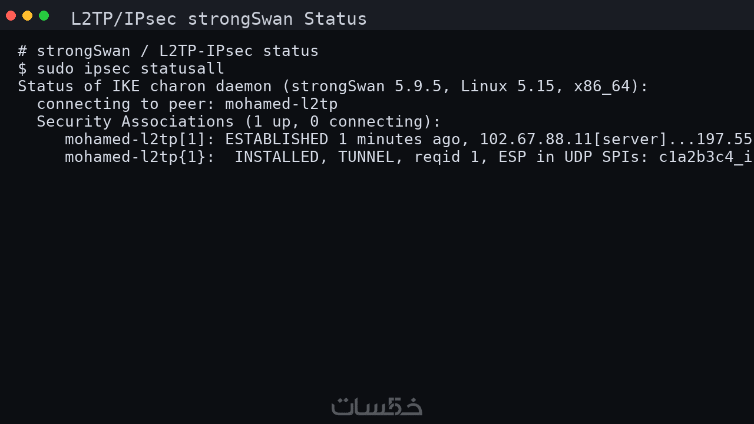754x424 pixels.
Task: Click the '# strongSwan / L2TP-IPsec status' comment line
Action: (168, 51)
